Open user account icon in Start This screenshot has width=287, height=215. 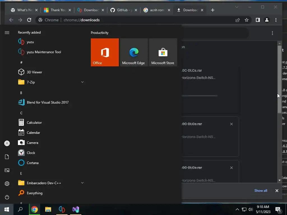(x=7, y=143)
